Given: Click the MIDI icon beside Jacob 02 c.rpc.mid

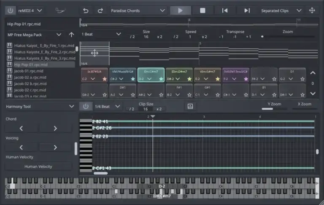Looking at the screenshot, I should pos(9,90).
